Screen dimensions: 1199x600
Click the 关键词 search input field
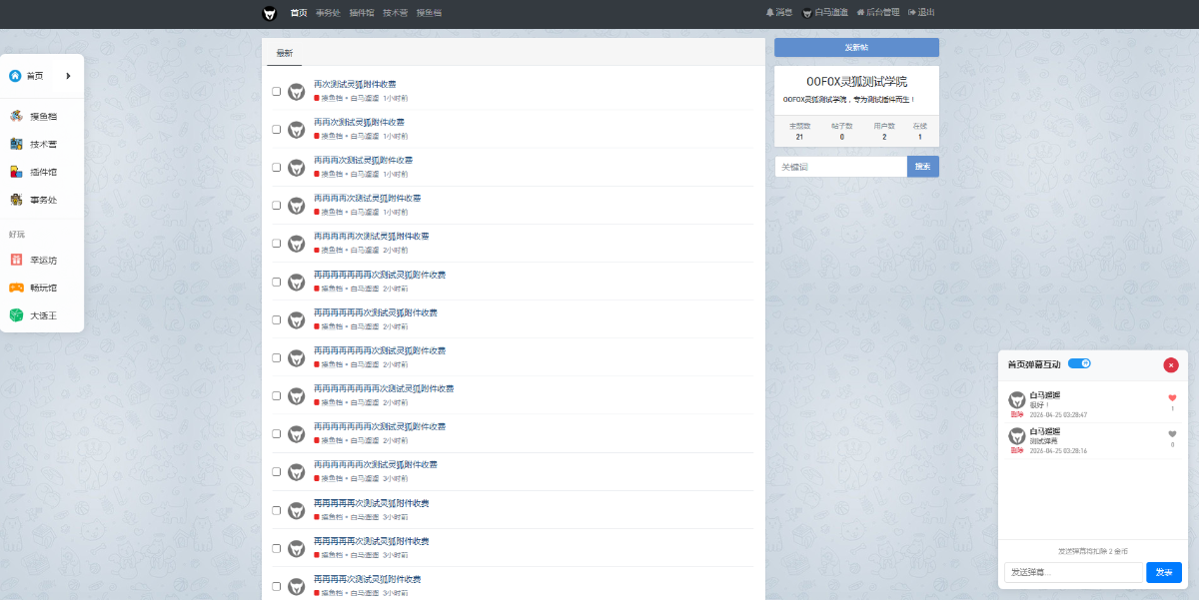[840, 167]
